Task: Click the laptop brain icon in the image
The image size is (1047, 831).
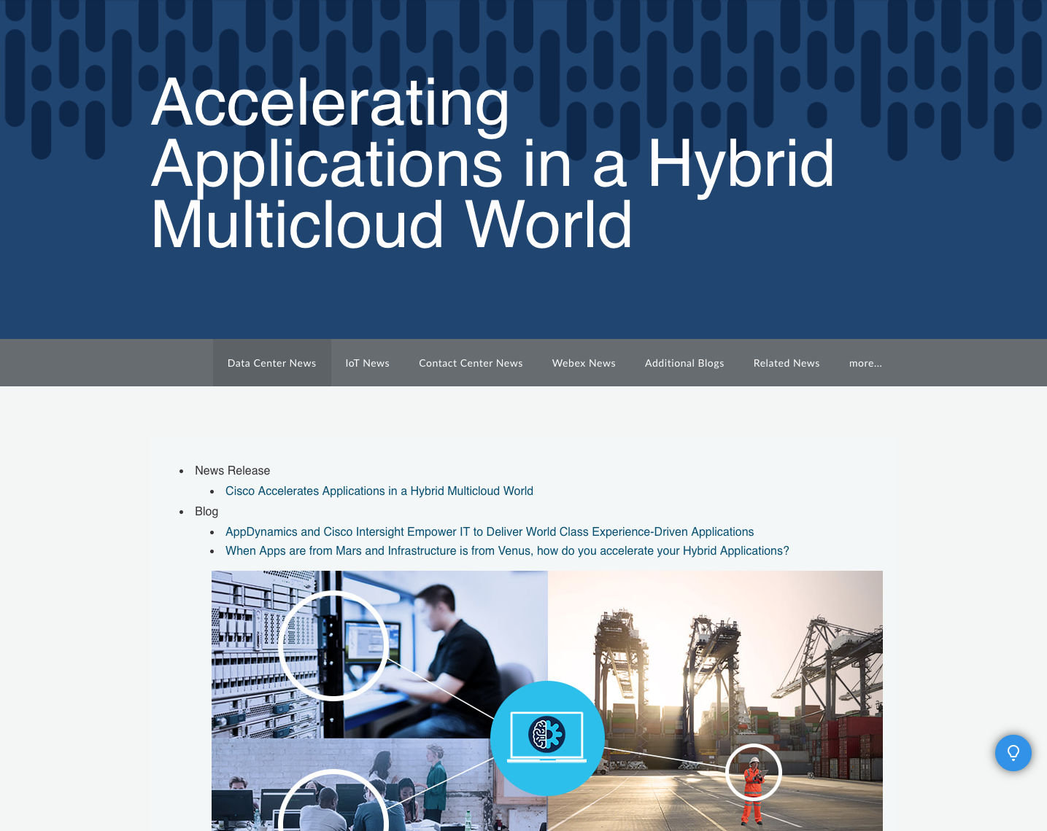Action: (547, 738)
